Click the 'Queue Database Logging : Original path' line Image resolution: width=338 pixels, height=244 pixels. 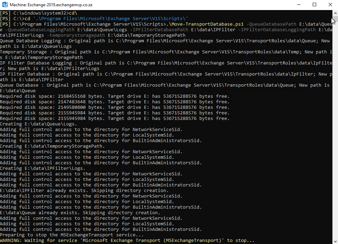(x=165, y=41)
